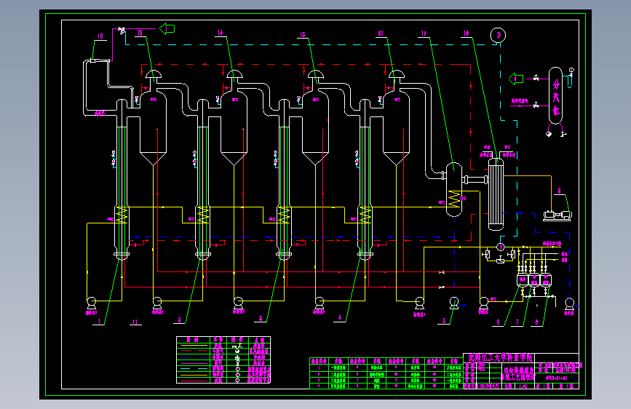Select callout number 15 label
Image resolution: width=631 pixels, height=409 pixels.
tap(140, 33)
